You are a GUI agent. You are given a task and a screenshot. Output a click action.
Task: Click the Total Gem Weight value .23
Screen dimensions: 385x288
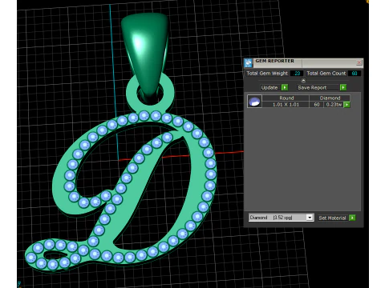297,74
